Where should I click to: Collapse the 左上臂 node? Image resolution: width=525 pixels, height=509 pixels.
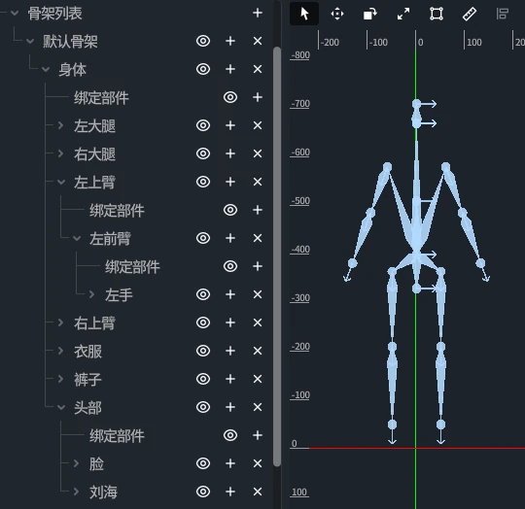pos(61,182)
